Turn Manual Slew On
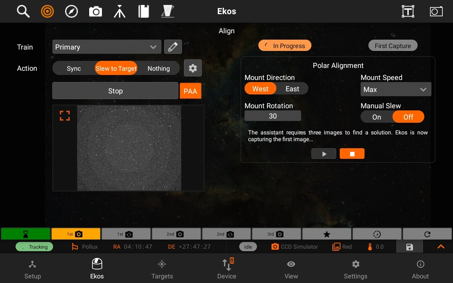The image size is (453, 283). pyautogui.click(x=377, y=117)
